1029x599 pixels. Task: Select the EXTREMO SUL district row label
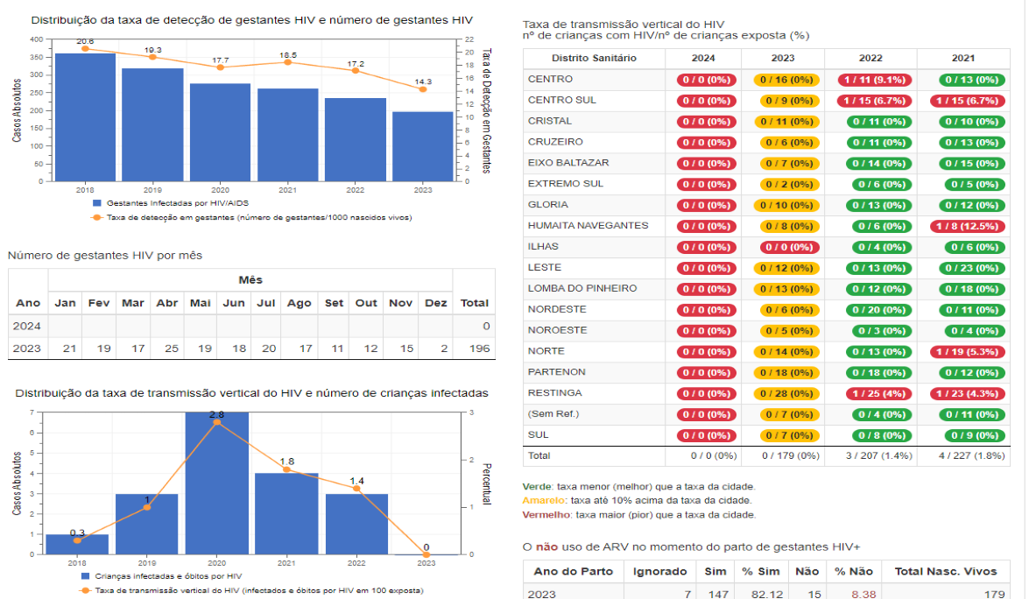pos(566,184)
